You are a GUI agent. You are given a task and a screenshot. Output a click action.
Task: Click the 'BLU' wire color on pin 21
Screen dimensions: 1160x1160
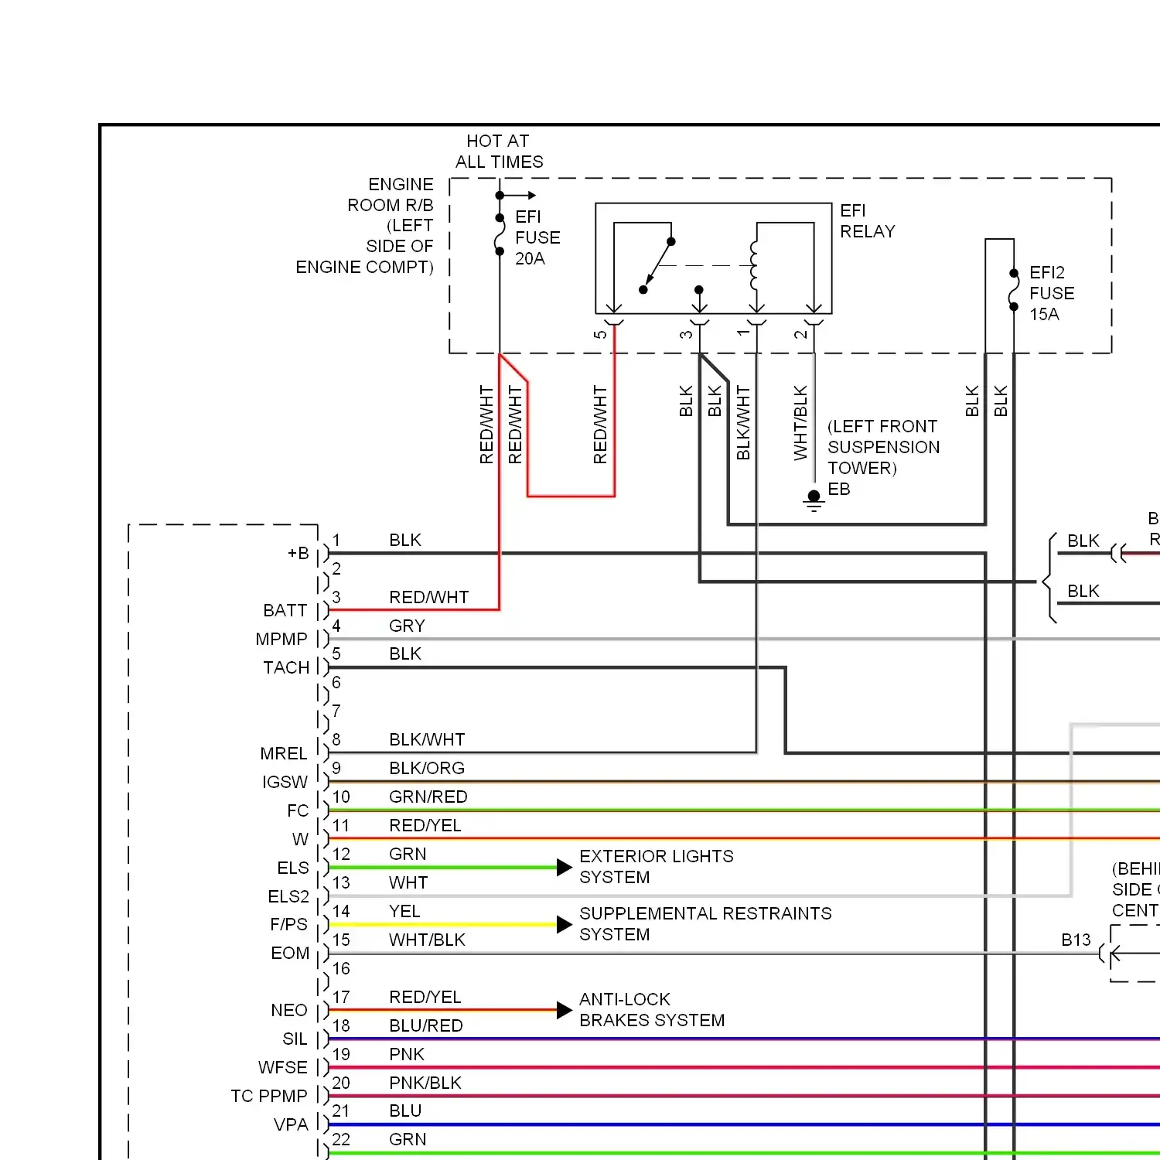click(405, 1111)
